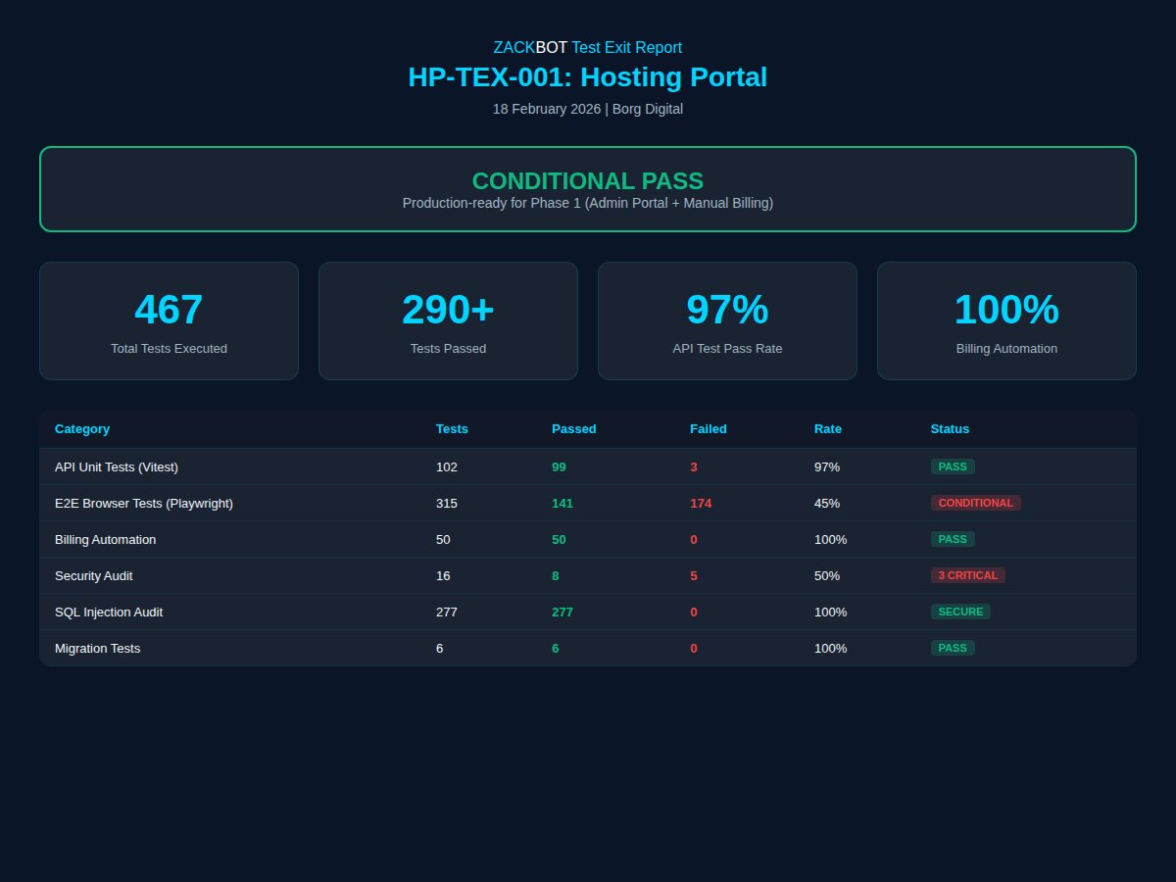
Task: Click the E2E Browser Tests 45% rate value
Action: pyautogui.click(x=826, y=503)
